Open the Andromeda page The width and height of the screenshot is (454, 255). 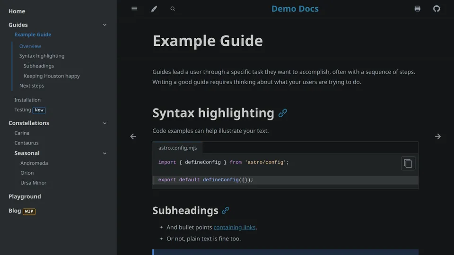(34, 163)
